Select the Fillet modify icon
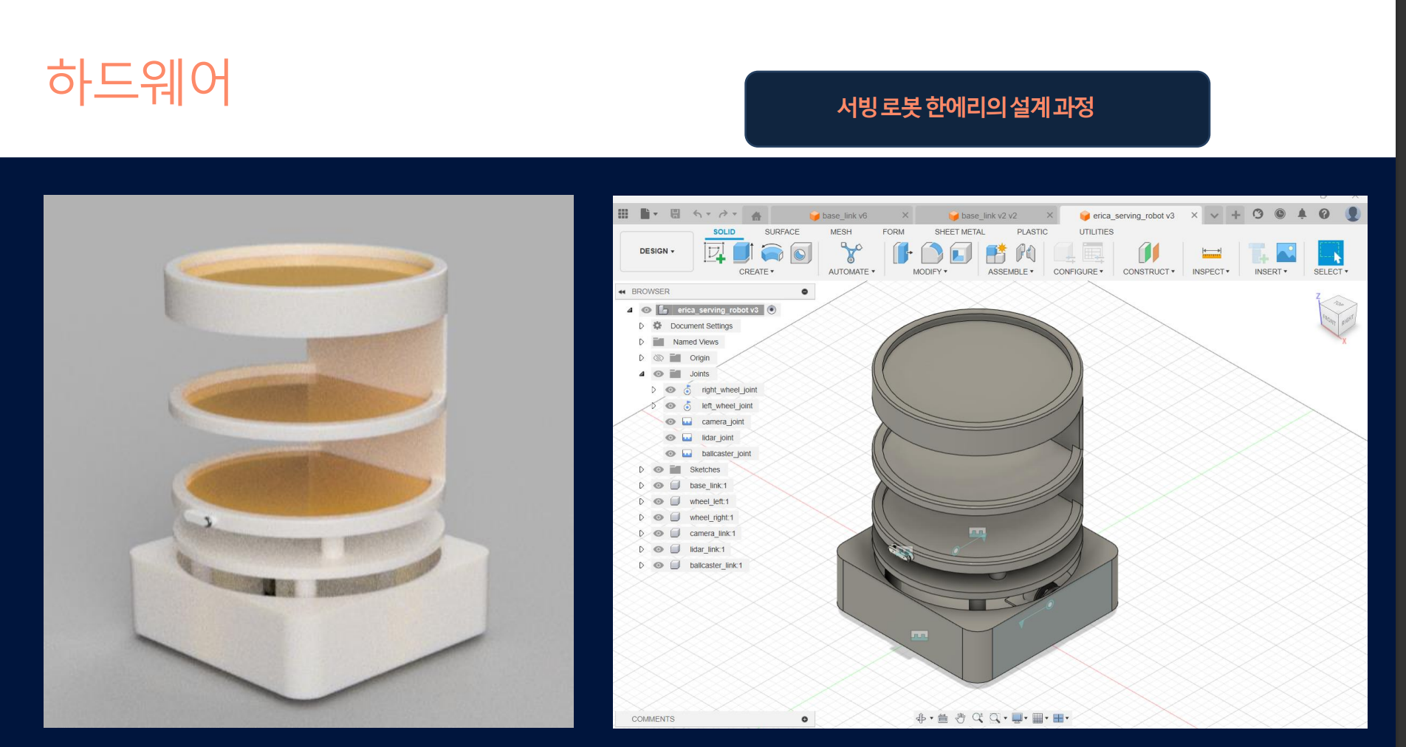The height and width of the screenshot is (747, 1406). coord(932,253)
